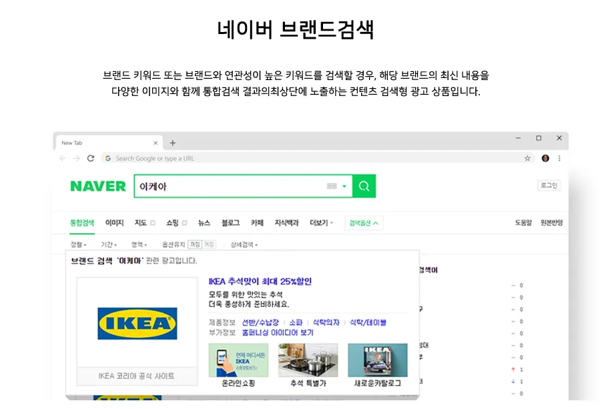This screenshot has width=614, height=409.
Task: Open the browser three-dot menu
Action: (559, 158)
